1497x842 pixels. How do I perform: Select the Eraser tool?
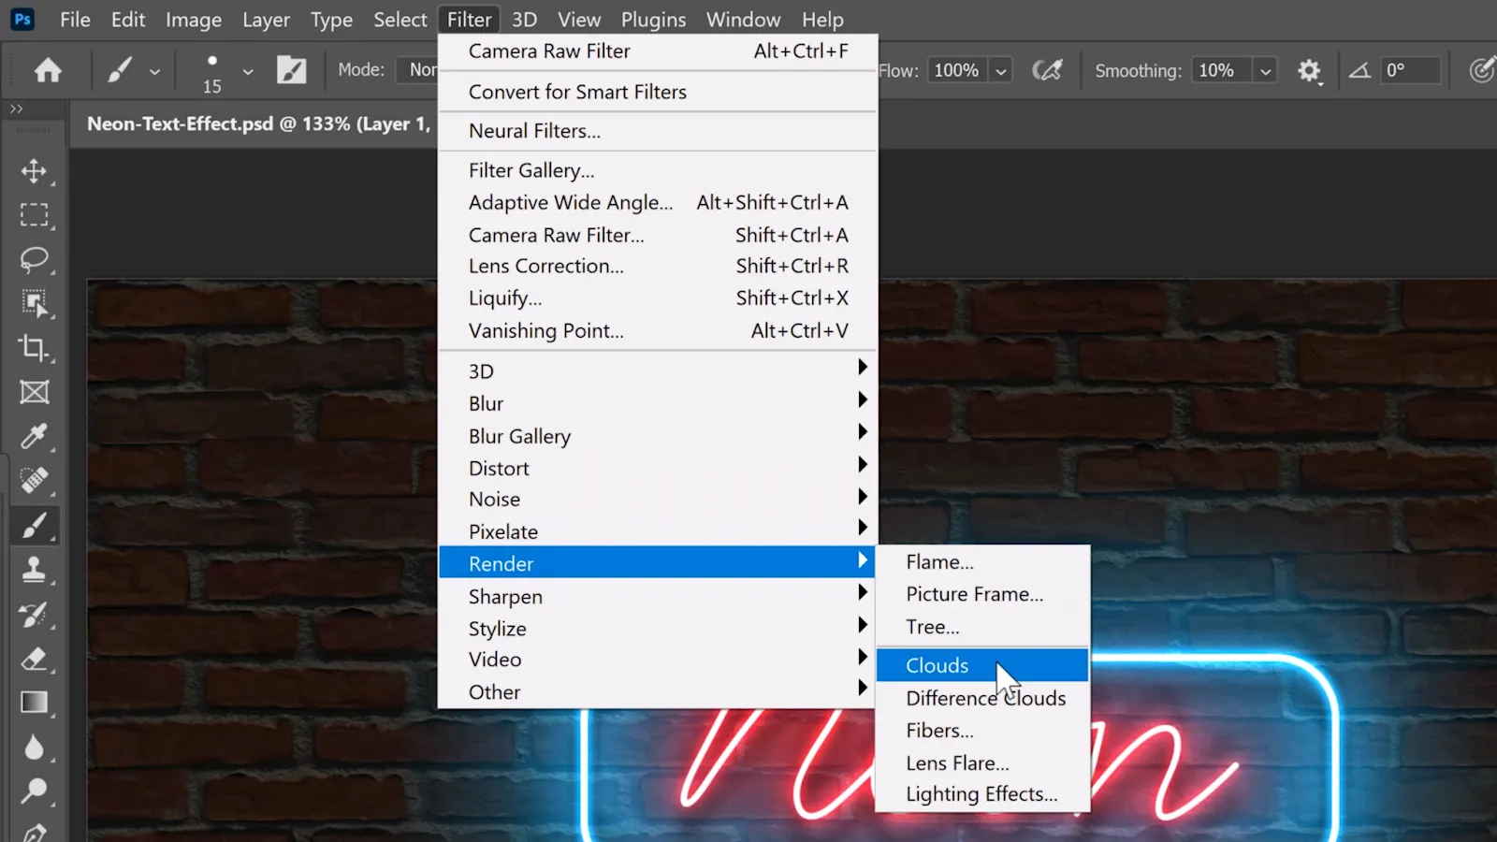click(35, 659)
